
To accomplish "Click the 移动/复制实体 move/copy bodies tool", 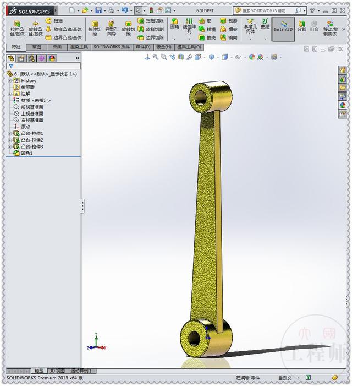I will [x=330, y=28].
